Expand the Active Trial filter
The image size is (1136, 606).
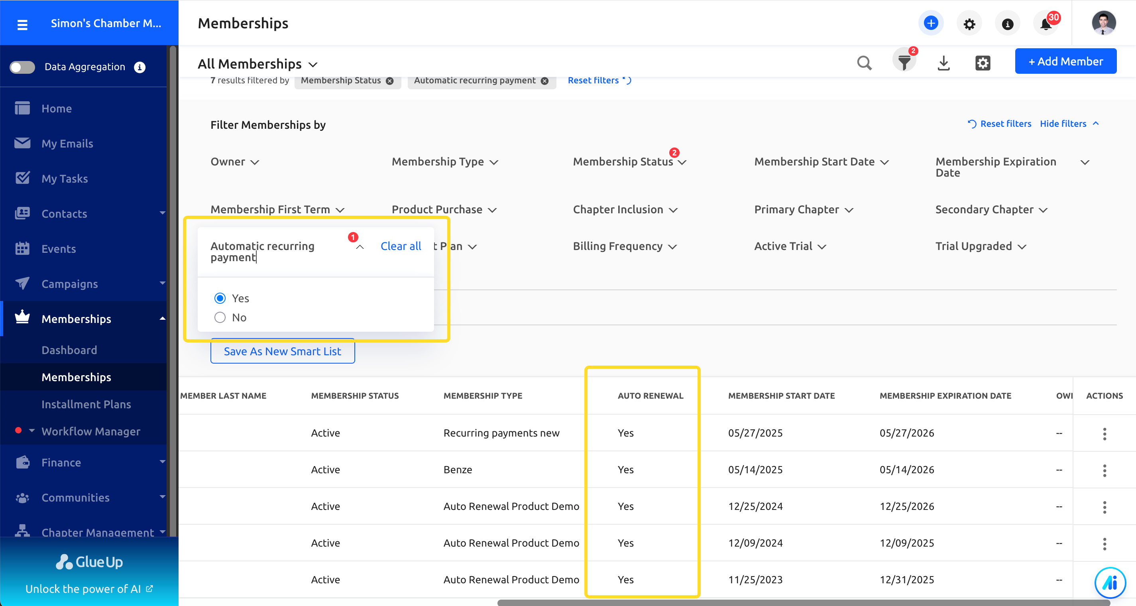pos(790,246)
